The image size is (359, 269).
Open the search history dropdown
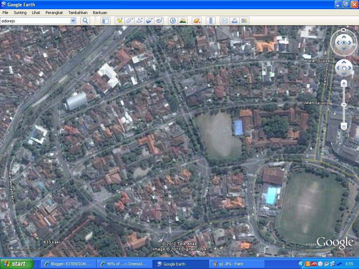click(x=73, y=21)
